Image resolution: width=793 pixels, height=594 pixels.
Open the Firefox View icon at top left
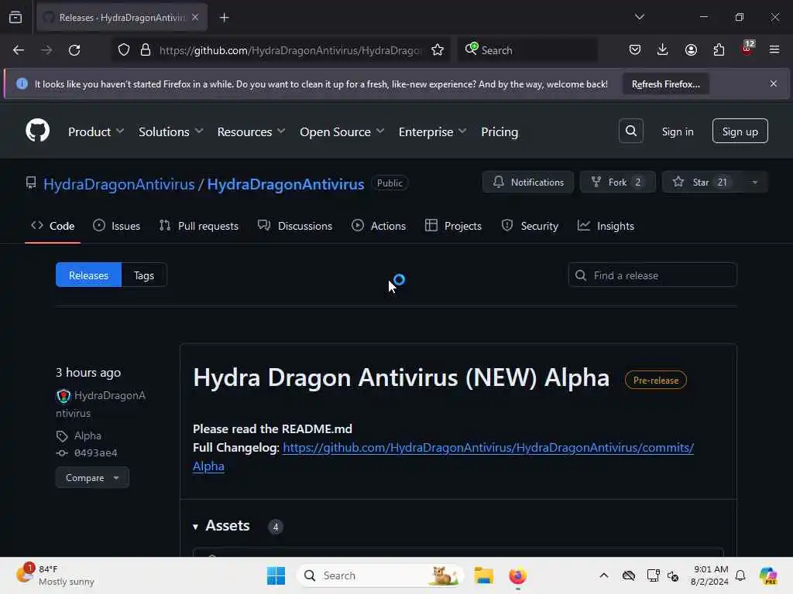pos(15,18)
